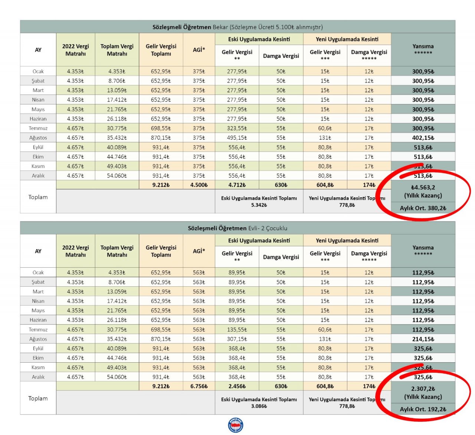Click the 402,15₺ Yansıma value
The height and width of the screenshot is (435, 475).
423,138
